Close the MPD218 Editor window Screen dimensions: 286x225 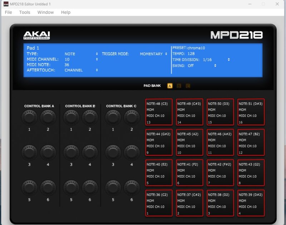(277, 4)
